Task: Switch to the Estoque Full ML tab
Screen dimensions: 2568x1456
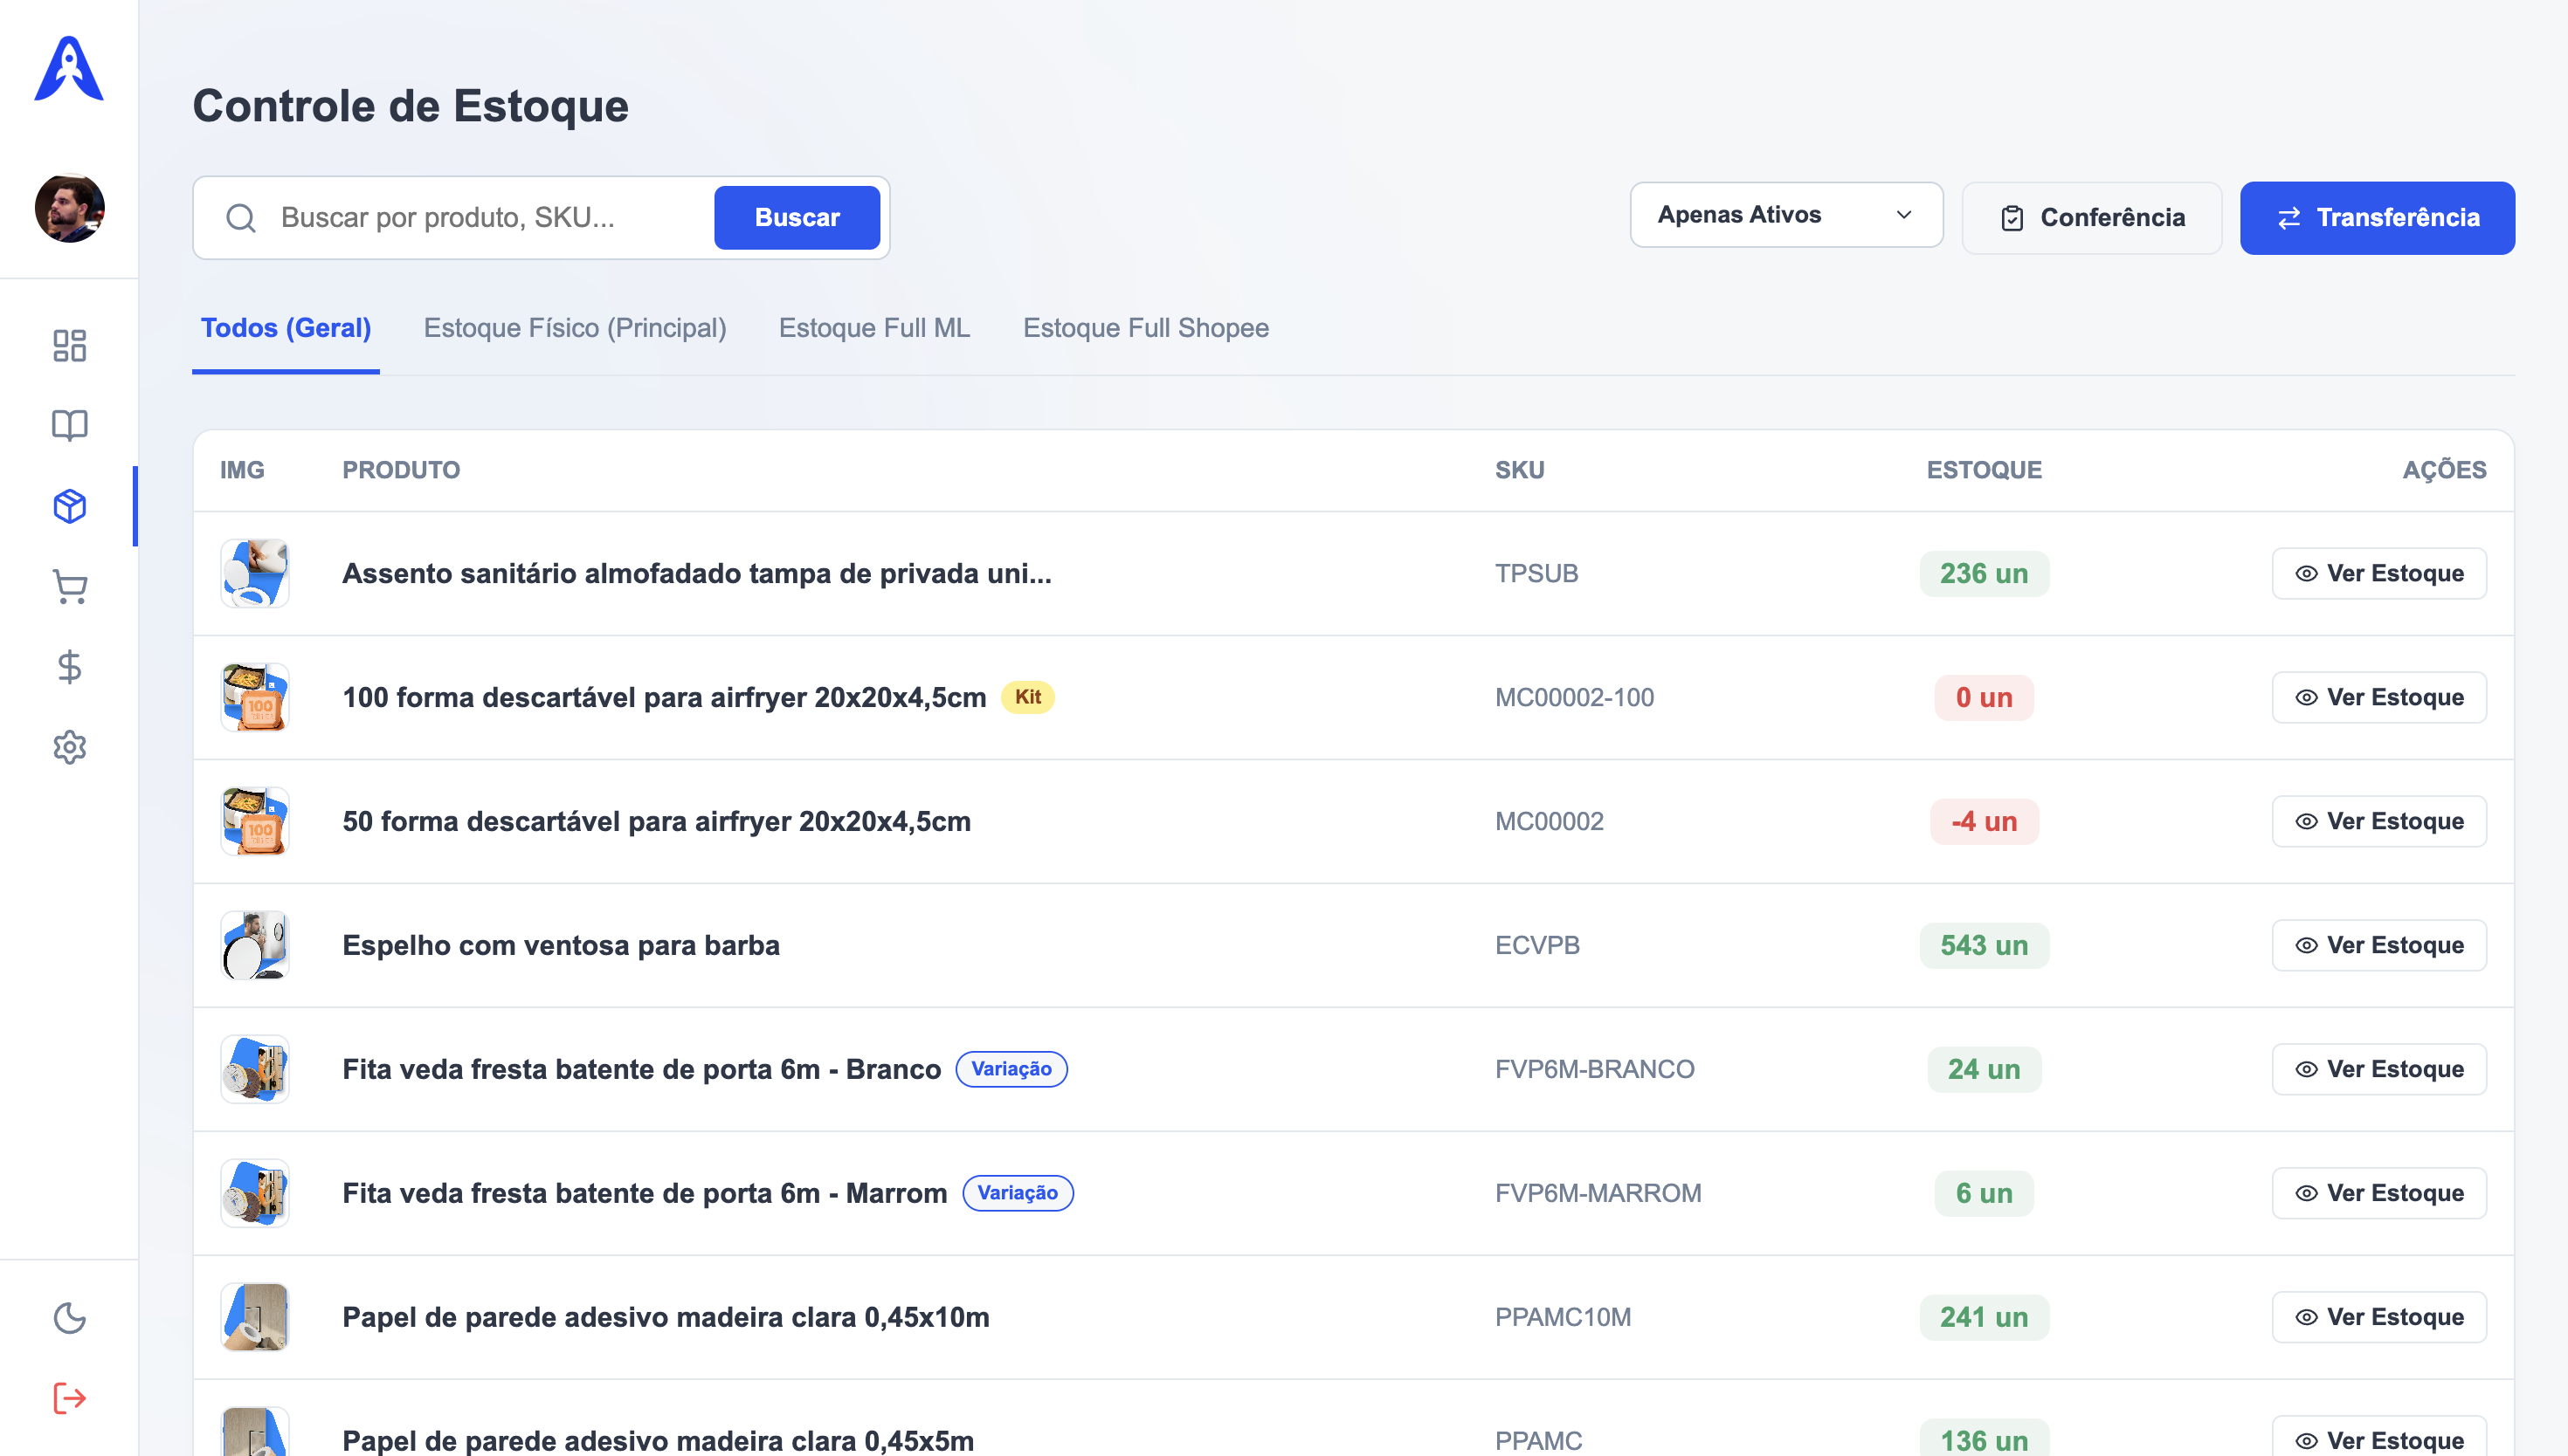Action: (874, 328)
